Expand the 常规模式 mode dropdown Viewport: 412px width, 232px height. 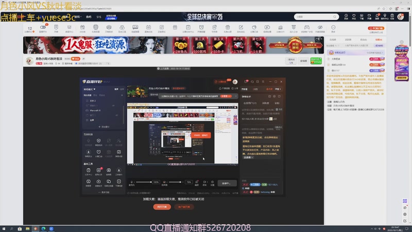[x=89, y=89]
